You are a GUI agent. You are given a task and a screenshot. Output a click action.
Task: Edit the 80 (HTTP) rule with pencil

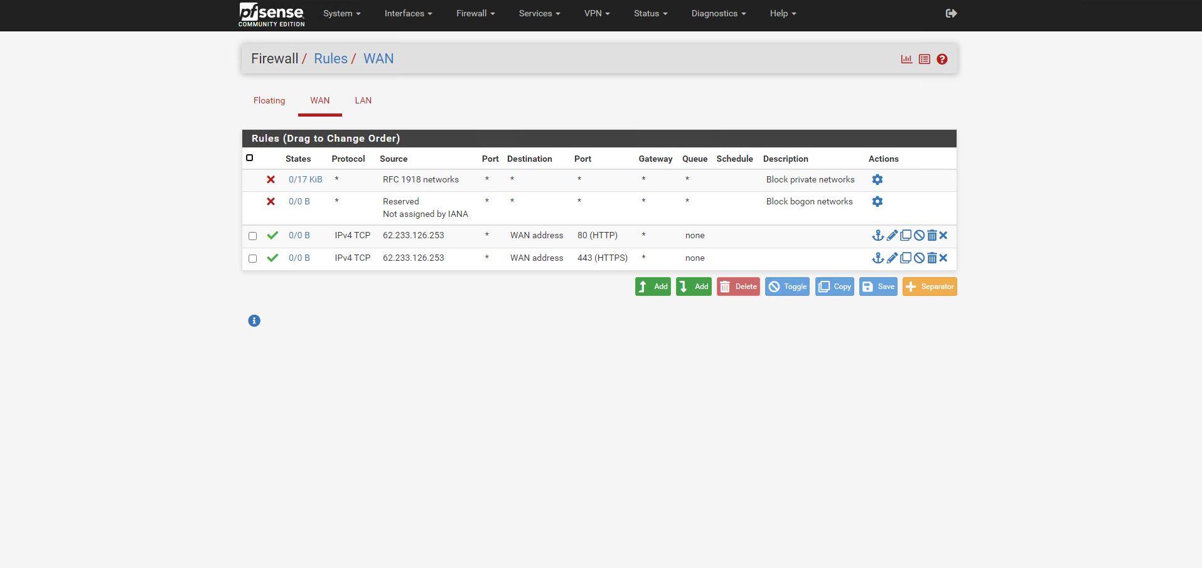pos(892,235)
